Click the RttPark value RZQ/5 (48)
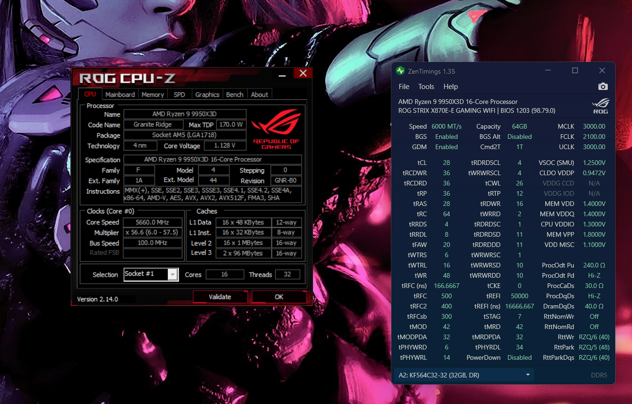Viewport: 632px width, 404px height. click(x=594, y=347)
